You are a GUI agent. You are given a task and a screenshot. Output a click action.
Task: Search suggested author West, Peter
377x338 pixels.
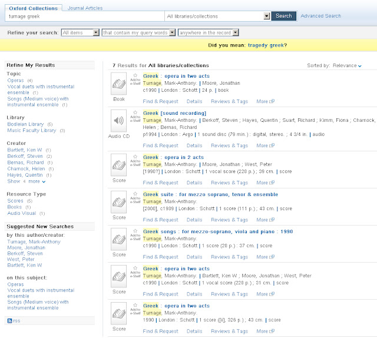[x=21, y=260]
